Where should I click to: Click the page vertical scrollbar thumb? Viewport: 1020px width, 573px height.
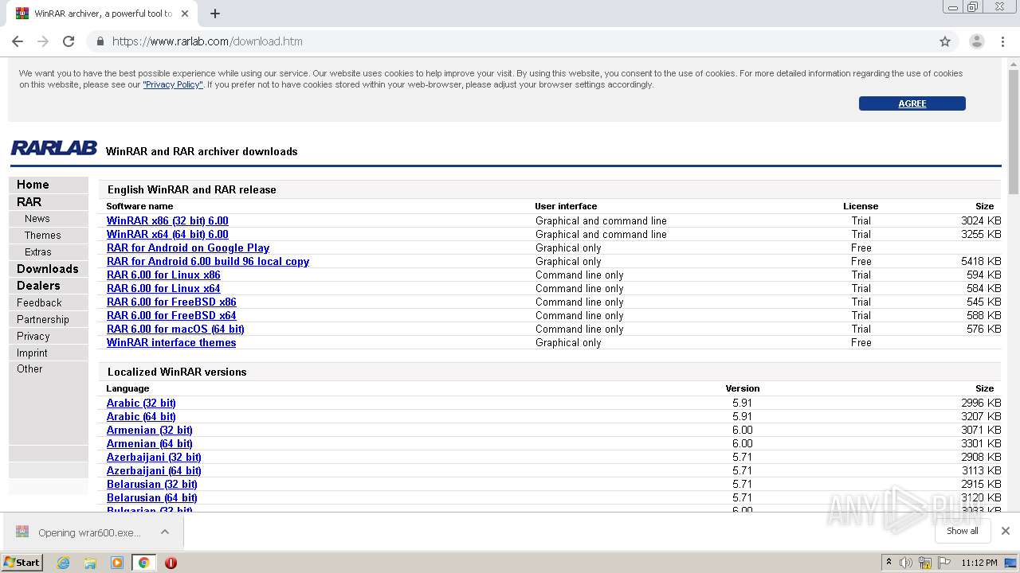[x=1014, y=131]
